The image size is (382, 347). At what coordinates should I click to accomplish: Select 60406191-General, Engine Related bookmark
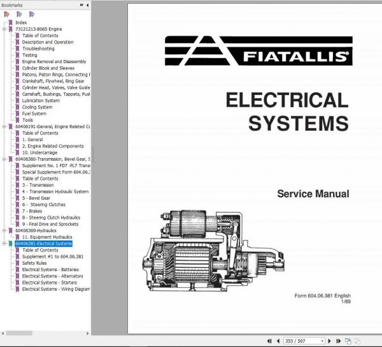(52, 127)
